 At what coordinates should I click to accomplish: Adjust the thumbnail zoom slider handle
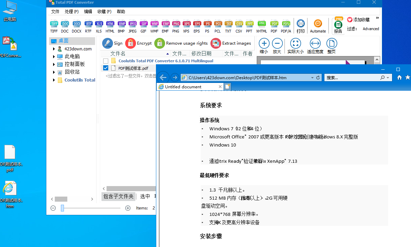62,208
